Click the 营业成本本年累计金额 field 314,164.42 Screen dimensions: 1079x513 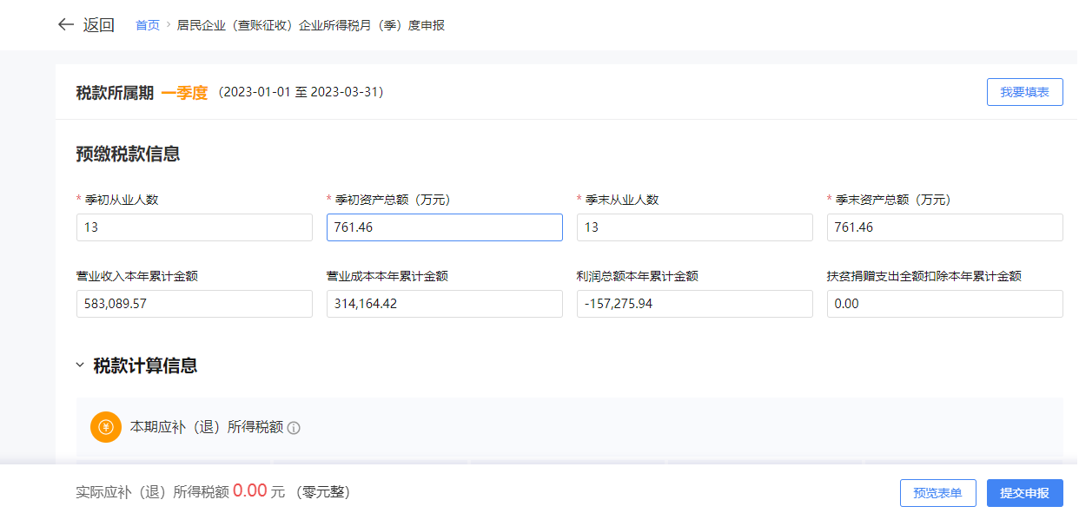pos(445,304)
